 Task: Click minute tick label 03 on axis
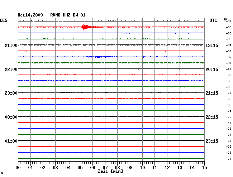pos(55,168)
